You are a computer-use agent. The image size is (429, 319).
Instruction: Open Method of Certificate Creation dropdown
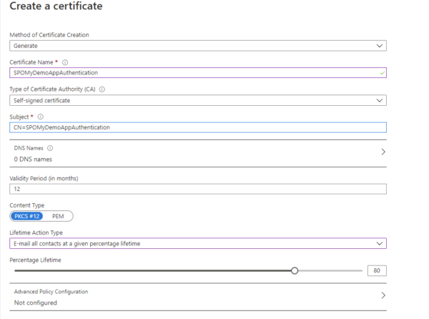[x=198, y=46]
